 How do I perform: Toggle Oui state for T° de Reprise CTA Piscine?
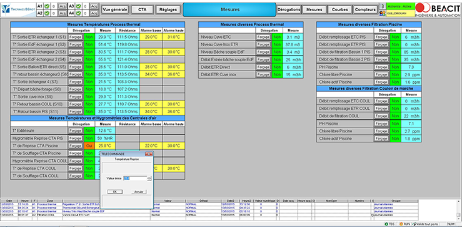pos(89,146)
